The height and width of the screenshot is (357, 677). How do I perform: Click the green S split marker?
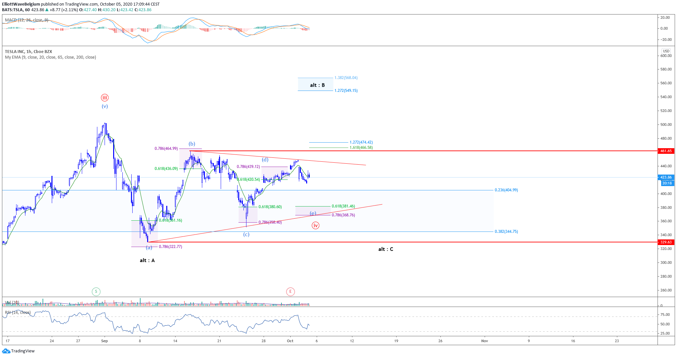click(x=96, y=291)
